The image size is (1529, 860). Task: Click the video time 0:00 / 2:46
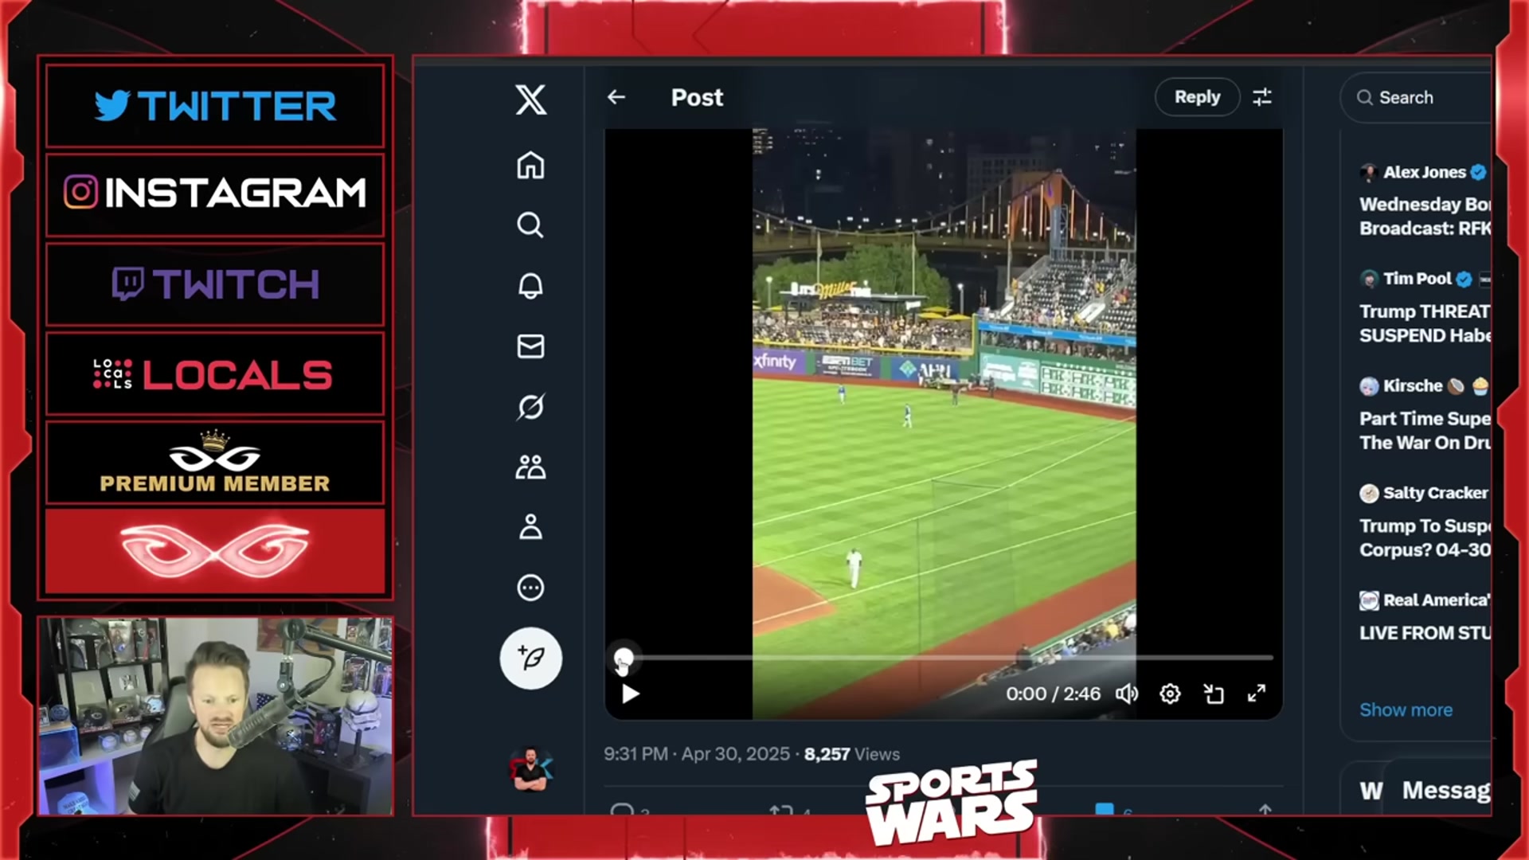pyautogui.click(x=1053, y=694)
